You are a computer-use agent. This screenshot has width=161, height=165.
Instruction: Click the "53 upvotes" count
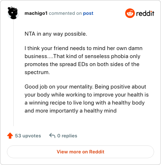(x=28, y=136)
